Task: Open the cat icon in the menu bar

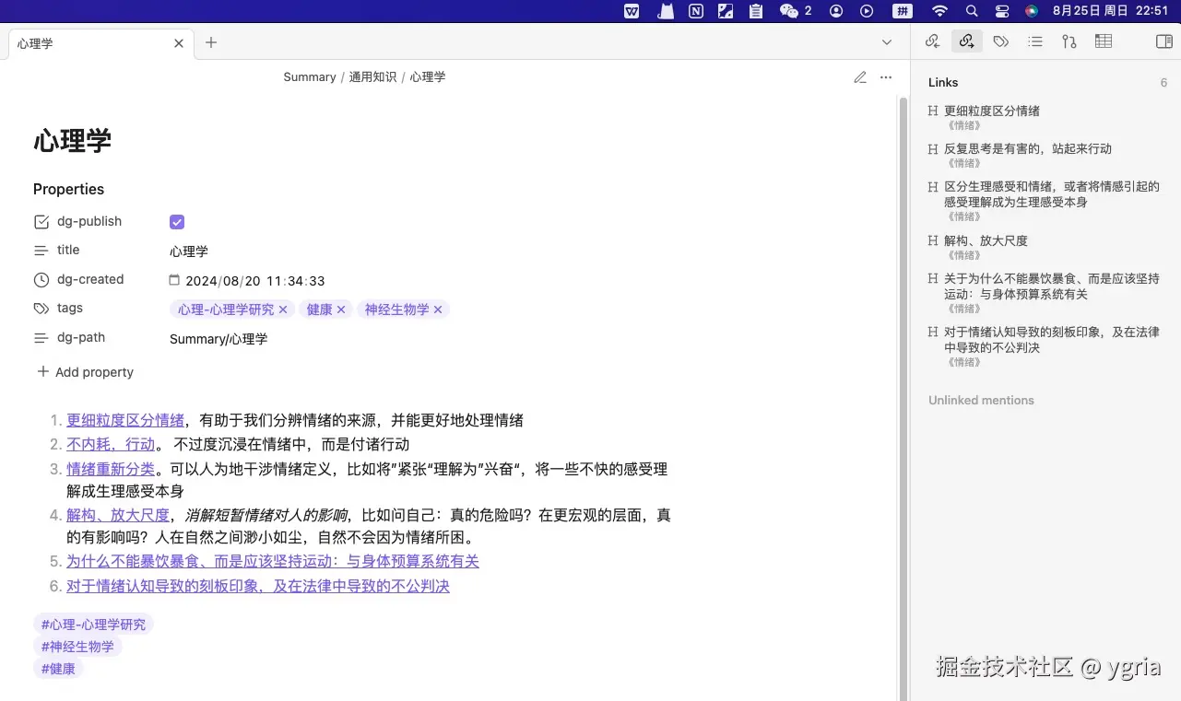Action: [665, 11]
